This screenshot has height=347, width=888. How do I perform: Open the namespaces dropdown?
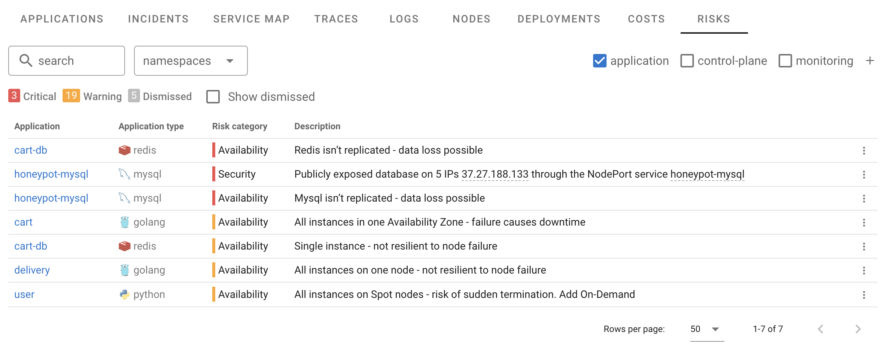coord(191,61)
